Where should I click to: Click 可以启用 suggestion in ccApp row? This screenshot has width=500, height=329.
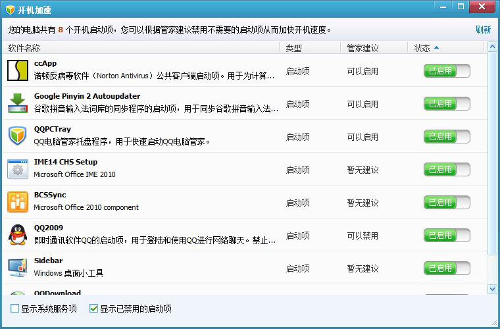[362, 71]
